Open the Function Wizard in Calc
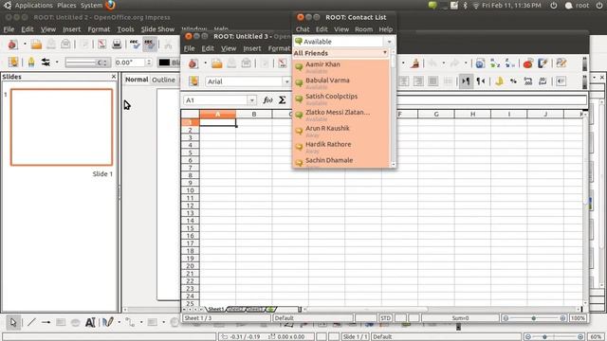 pos(267,100)
